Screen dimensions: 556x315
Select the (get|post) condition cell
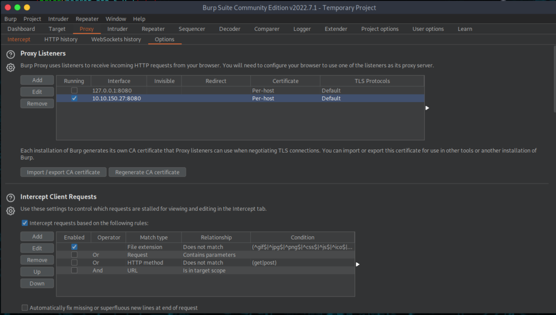point(302,262)
